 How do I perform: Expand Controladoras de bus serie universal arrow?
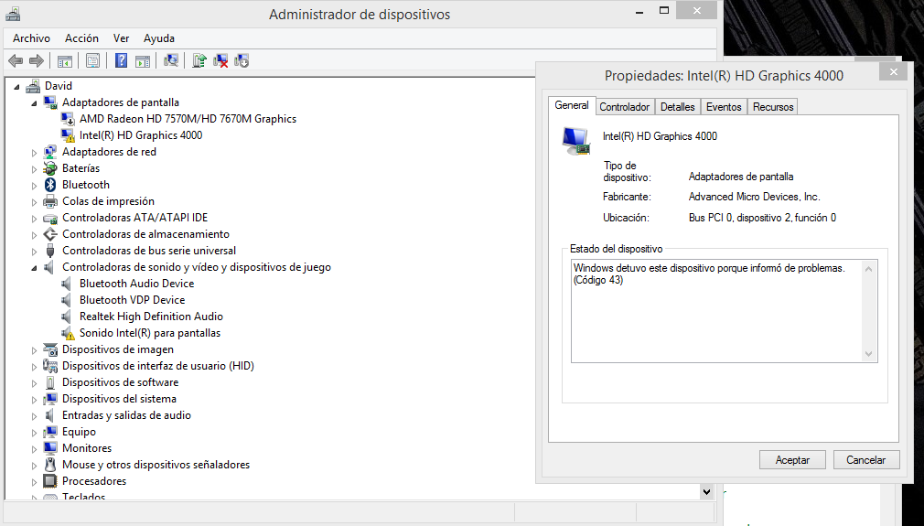34,252
